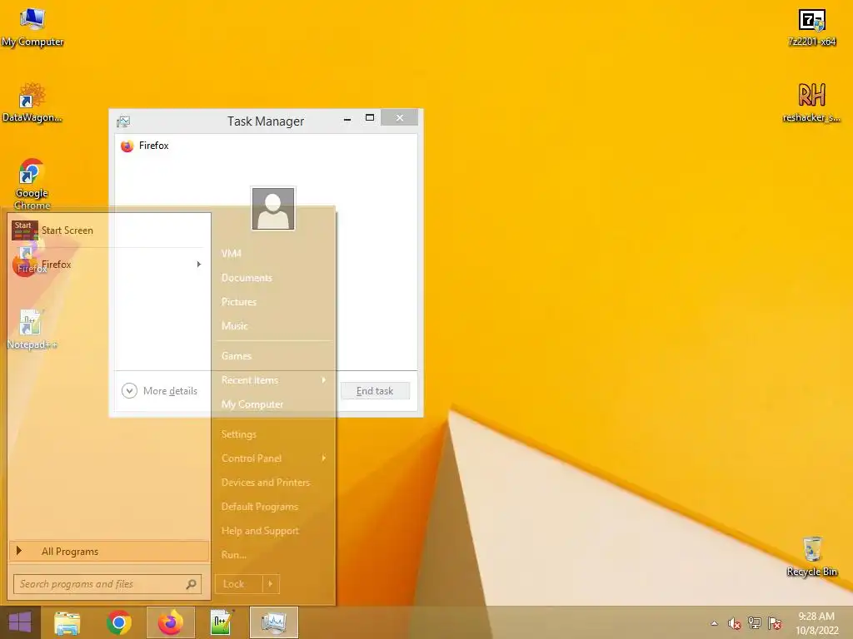Click the Windows Start button on taskbar
The width and height of the screenshot is (853, 639).
tap(20, 622)
